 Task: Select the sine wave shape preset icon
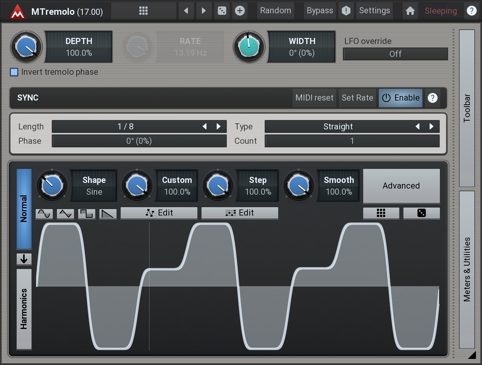tap(44, 214)
